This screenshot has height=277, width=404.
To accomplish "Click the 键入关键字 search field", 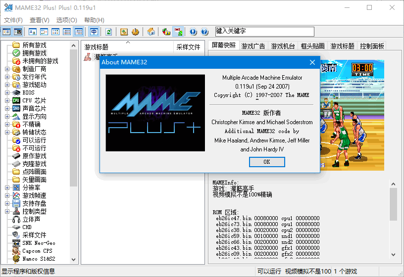I will pyautogui.click(x=265, y=31).
